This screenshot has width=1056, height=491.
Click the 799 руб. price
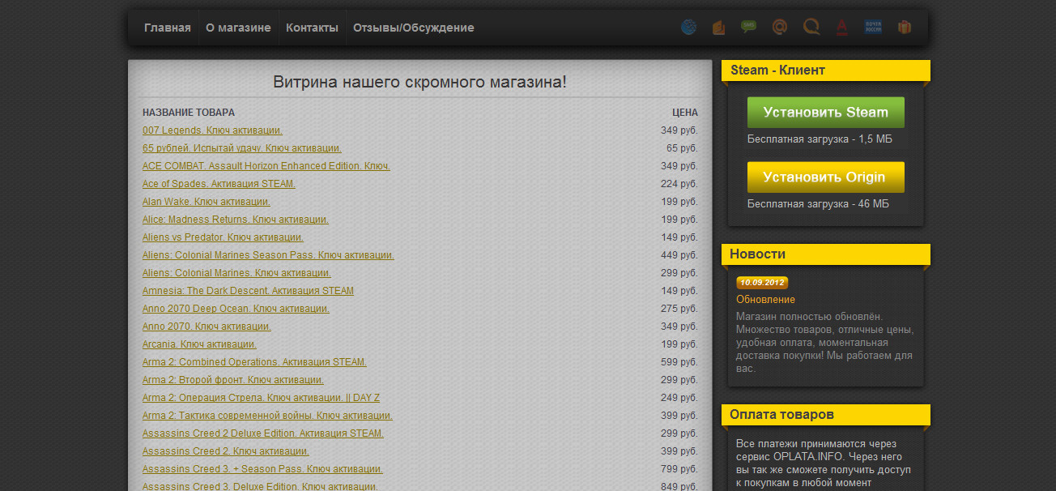click(x=679, y=469)
